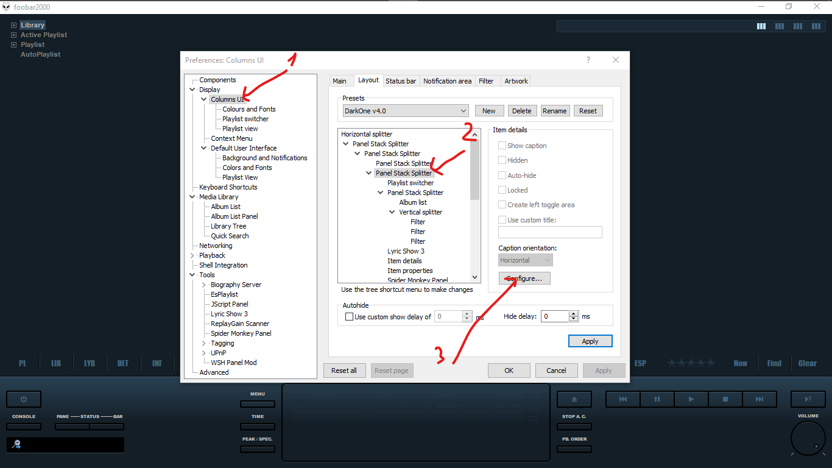Collapse the Media Library node
Viewport: 832px width, 468px height.
[192, 197]
